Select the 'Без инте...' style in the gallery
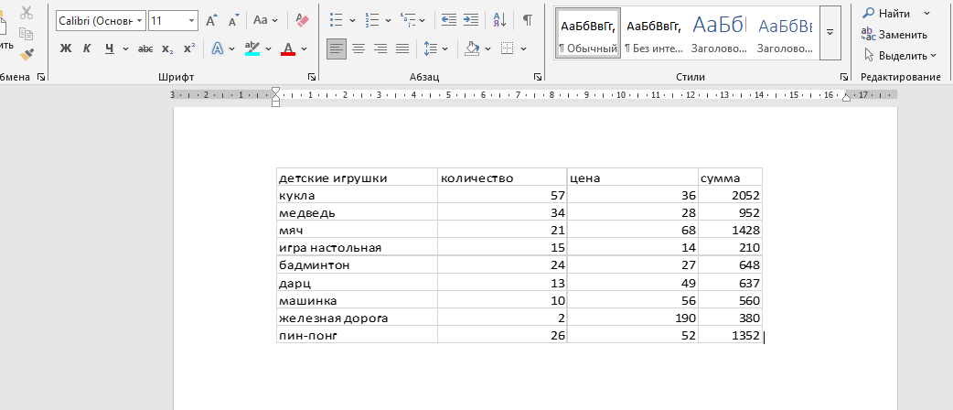Viewport: 953px width, 410px height. (x=653, y=32)
